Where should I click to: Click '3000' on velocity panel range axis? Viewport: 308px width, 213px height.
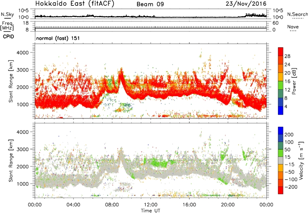[x=22, y=149]
